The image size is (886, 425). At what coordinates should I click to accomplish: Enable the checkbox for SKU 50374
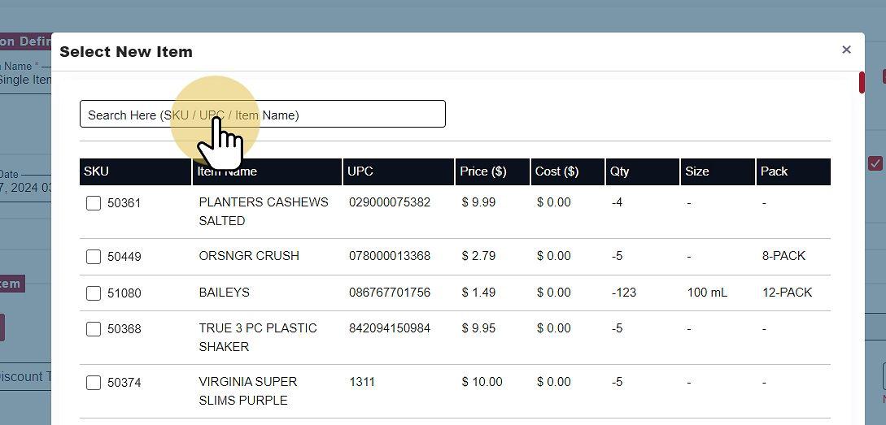point(94,383)
